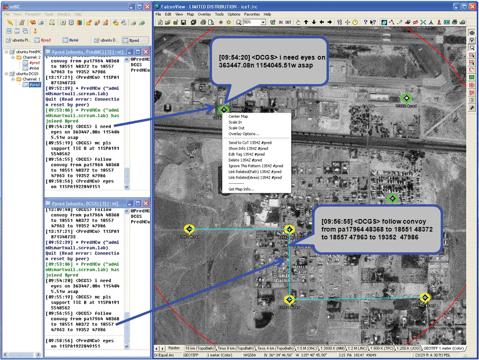Pan map south with the down arrow

pos(314,22)
